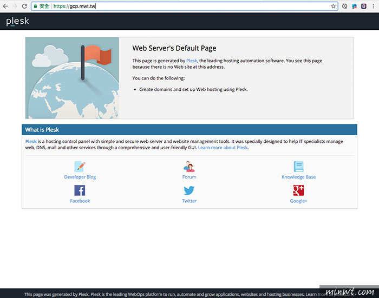Click the globe and flag illustration
The image size is (379, 298).
pyautogui.click(x=72, y=78)
